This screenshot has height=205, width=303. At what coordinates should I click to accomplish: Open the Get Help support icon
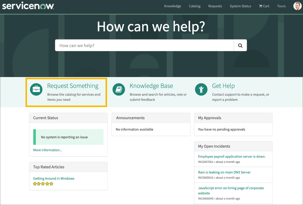click(201, 89)
